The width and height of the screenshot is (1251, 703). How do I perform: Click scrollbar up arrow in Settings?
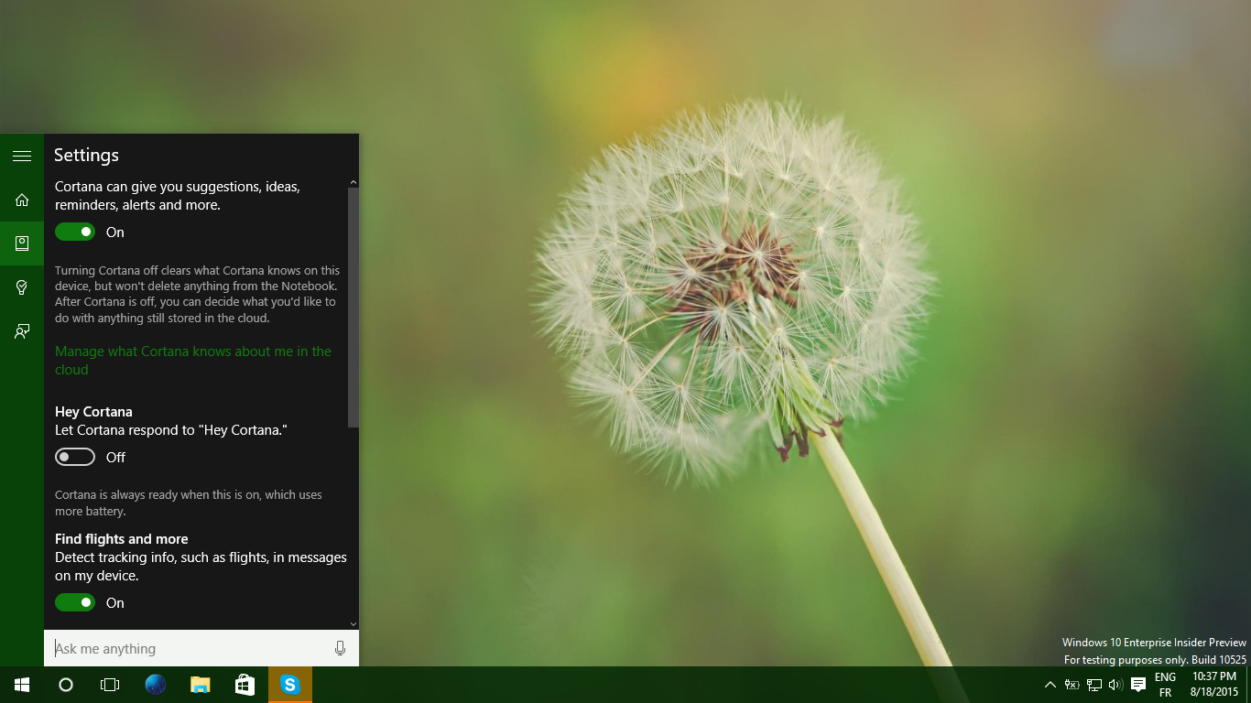(354, 183)
